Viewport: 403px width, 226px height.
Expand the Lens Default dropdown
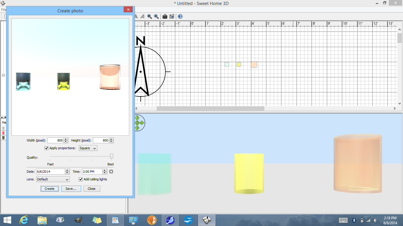[x=53, y=179]
